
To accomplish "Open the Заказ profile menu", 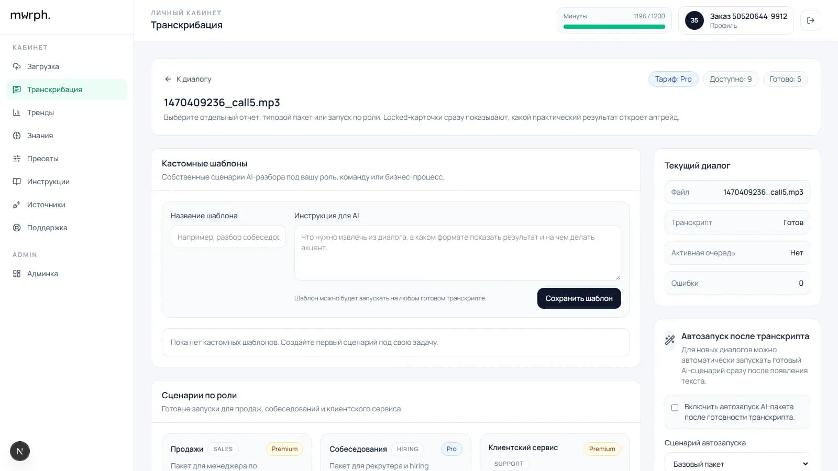I will point(736,20).
